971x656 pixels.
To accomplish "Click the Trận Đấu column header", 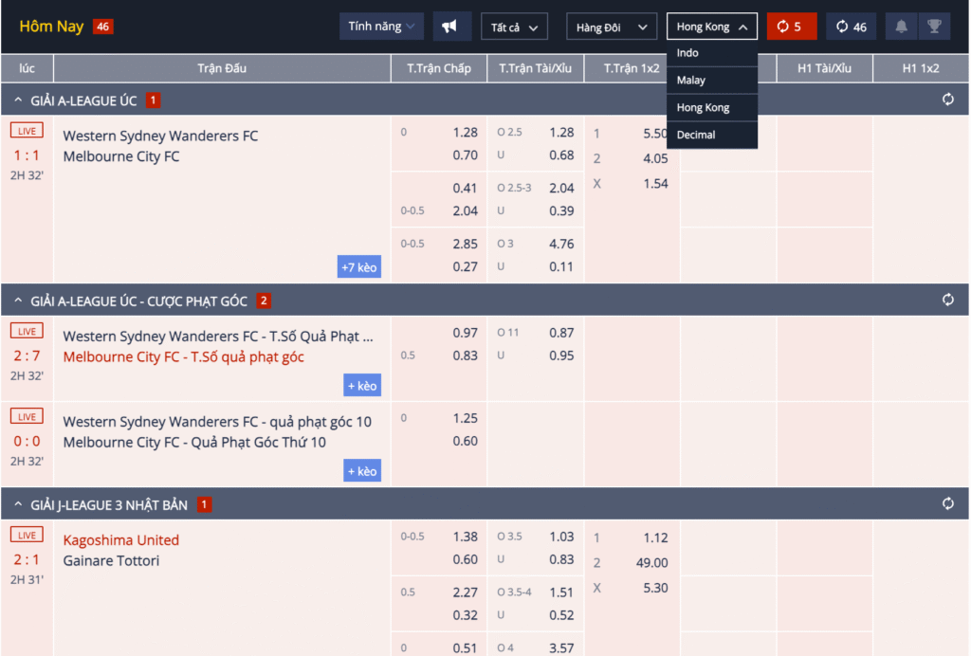I will pos(222,68).
